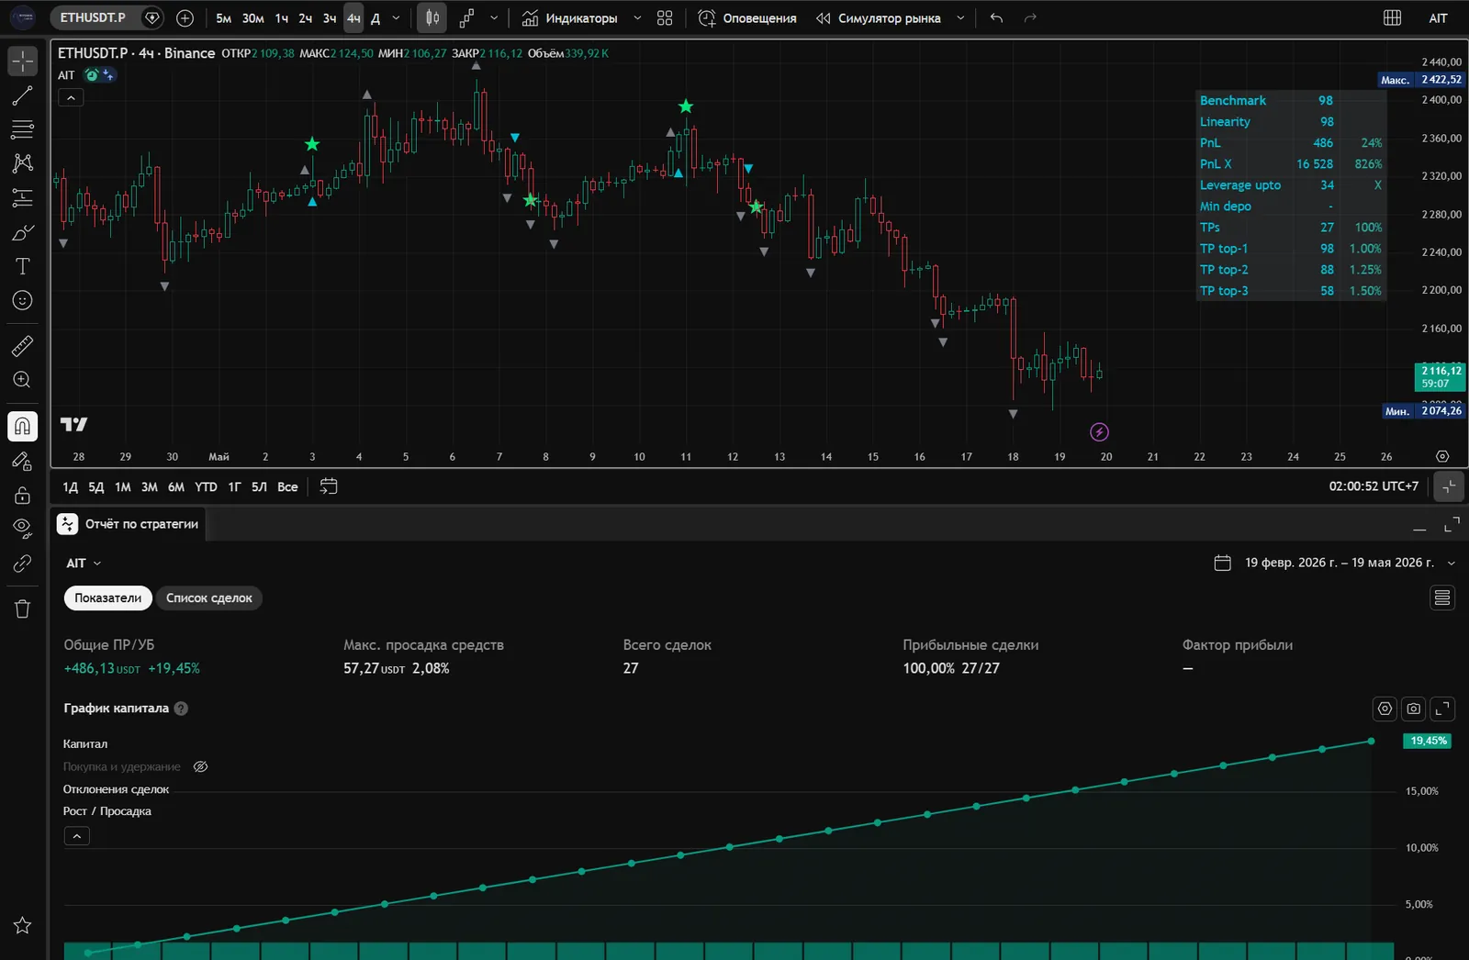The height and width of the screenshot is (960, 1469).
Task: Collapse the equity chart legend chevron
Action: (x=77, y=836)
